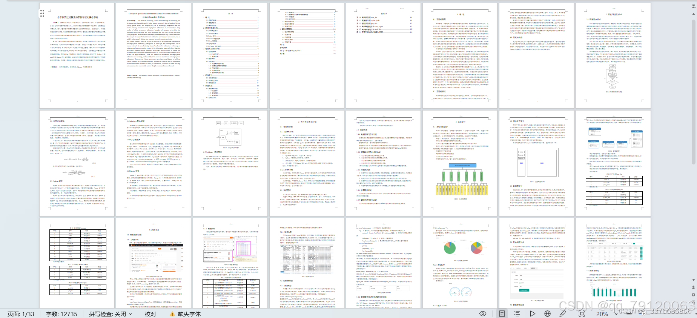Viewport: 697px width, 318px height.
Task: Click the eye protection mode icon
Action: 482,313
